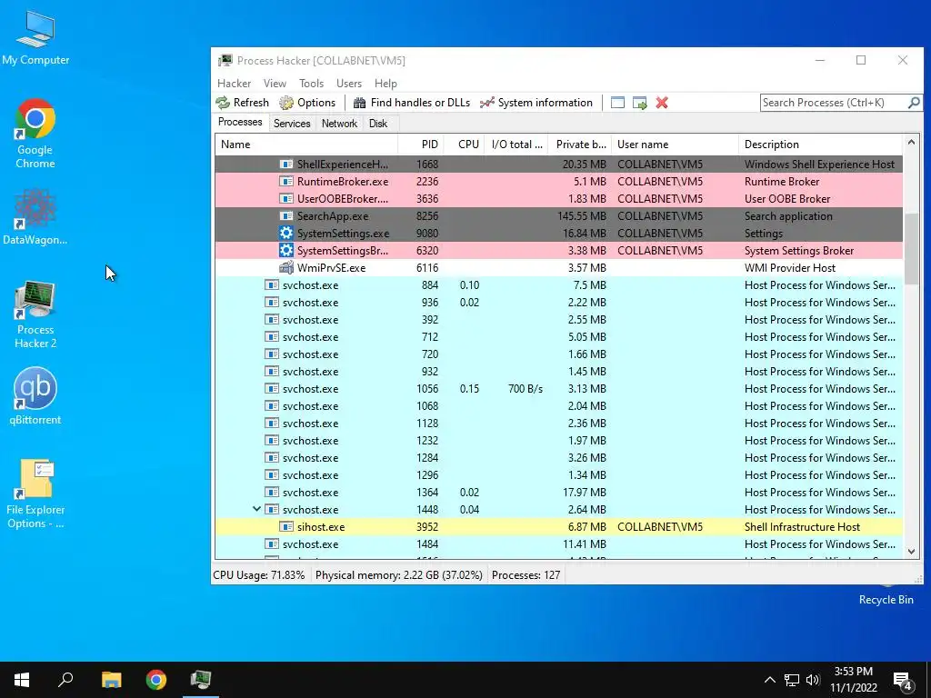Sort by the CPU column header
This screenshot has width=931, height=698.
464,145
